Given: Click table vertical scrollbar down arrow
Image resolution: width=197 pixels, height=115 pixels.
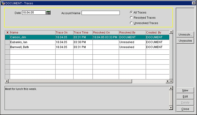Looking at the screenshot, I should 171,81.
